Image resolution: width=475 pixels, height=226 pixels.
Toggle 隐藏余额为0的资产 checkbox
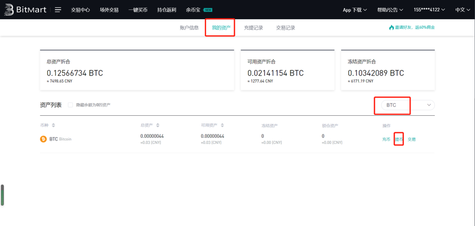click(x=71, y=105)
